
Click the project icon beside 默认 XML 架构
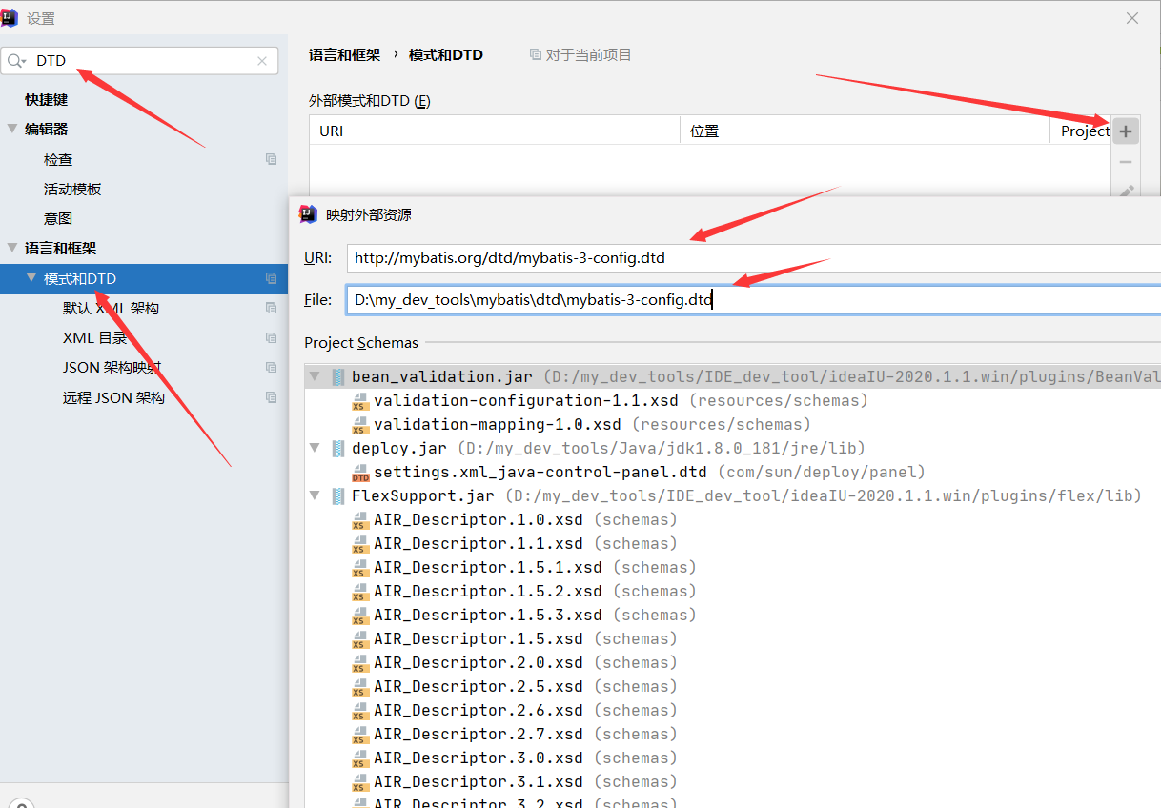[x=272, y=308]
